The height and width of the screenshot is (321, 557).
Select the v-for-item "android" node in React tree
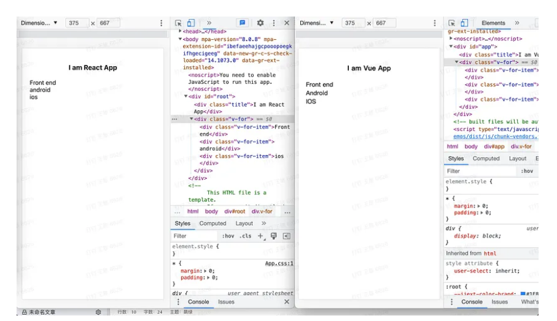pyautogui.click(x=237, y=145)
